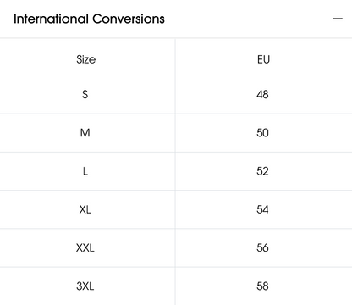The width and height of the screenshot is (352, 305).
Task: Click the S size cell
Action: 85,94
